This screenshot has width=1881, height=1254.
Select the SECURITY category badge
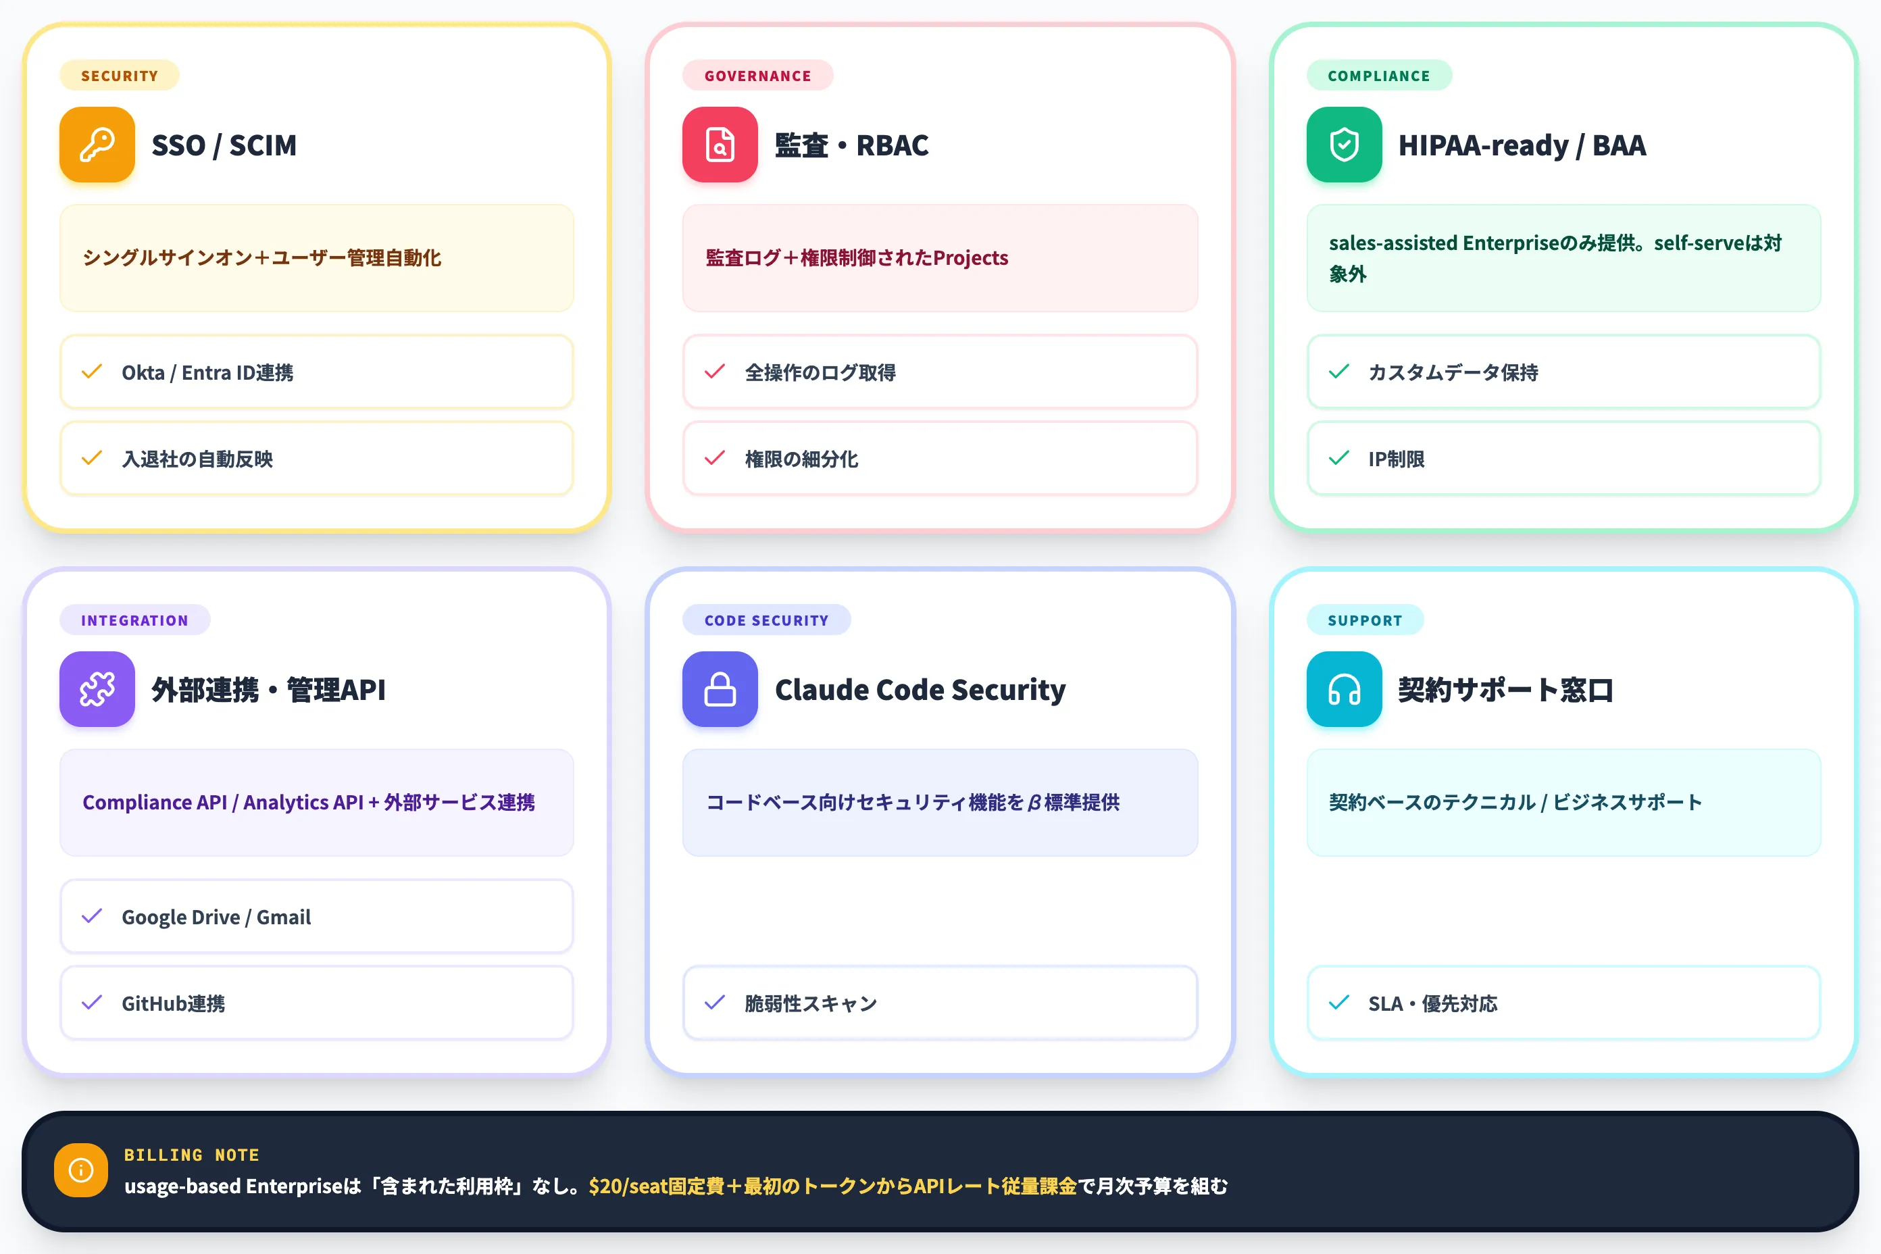pyautogui.click(x=119, y=76)
